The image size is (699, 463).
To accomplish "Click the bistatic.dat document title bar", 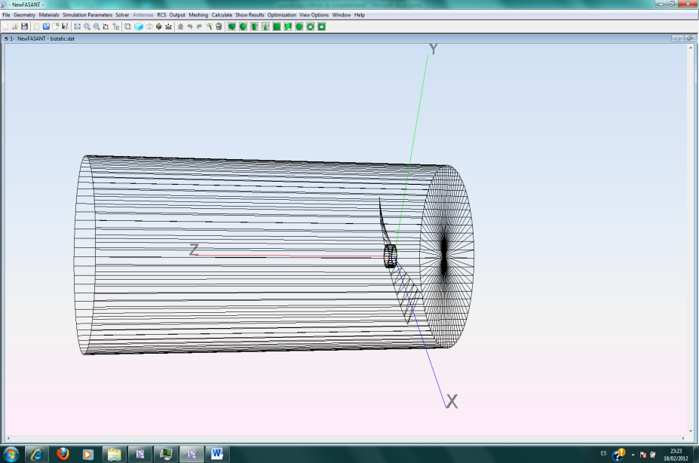I will (349, 38).
